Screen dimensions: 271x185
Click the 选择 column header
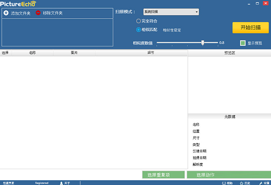[5, 52]
